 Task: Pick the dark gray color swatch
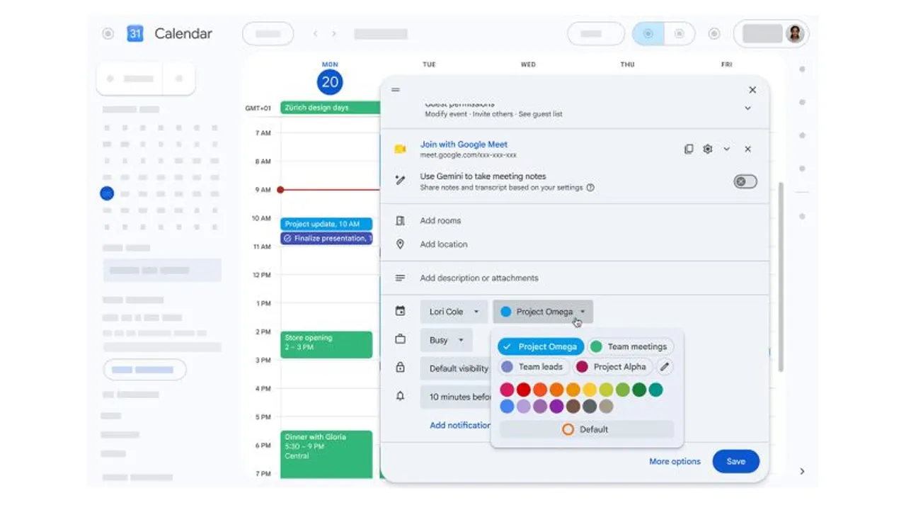pyautogui.click(x=590, y=407)
